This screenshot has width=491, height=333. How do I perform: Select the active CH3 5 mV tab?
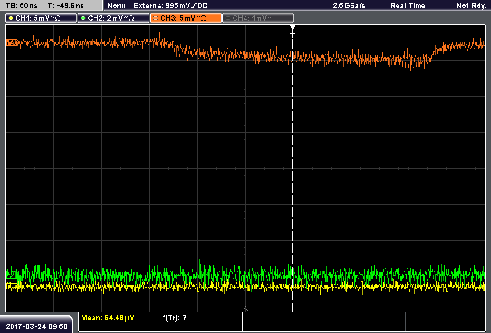(x=186, y=18)
